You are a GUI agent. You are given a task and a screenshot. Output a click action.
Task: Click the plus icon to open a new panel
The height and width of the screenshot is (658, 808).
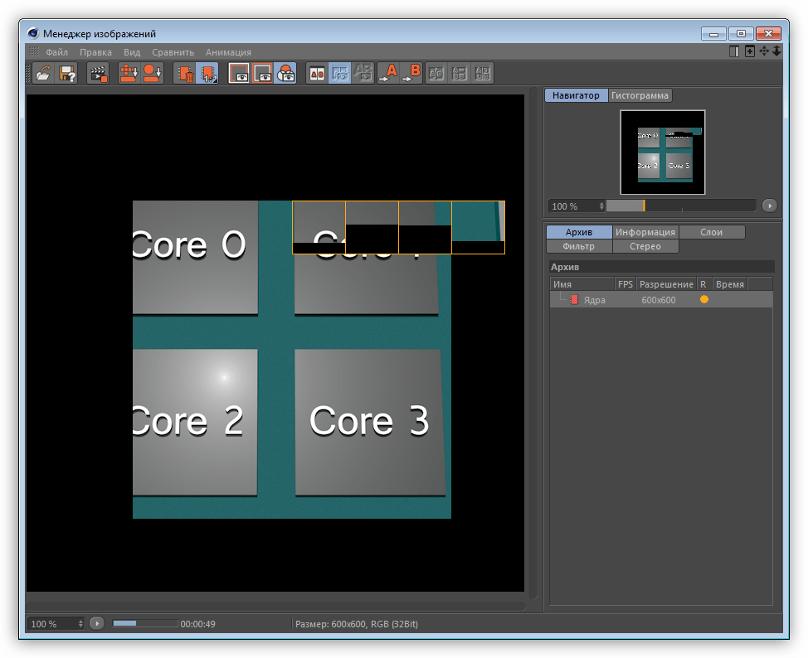(x=750, y=51)
